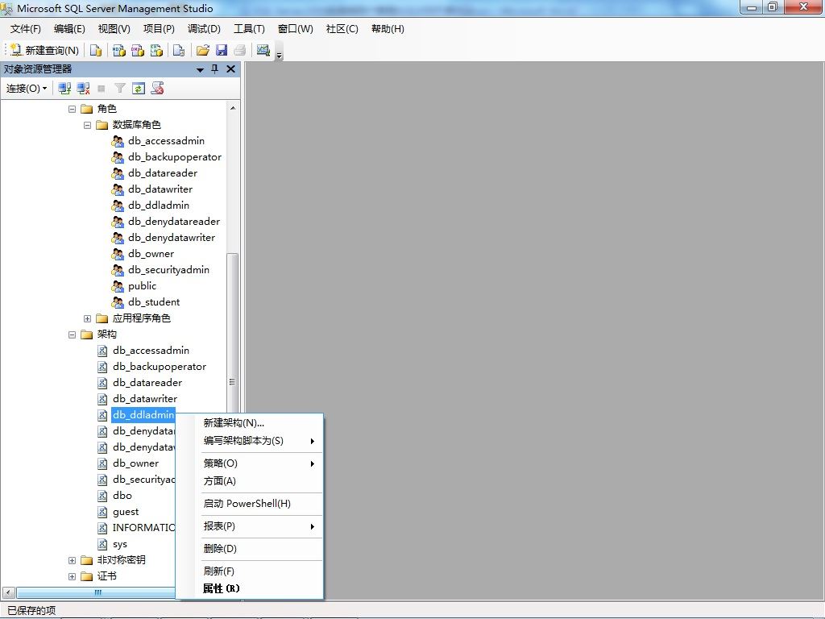Click the open file folder icon

pyautogui.click(x=202, y=50)
